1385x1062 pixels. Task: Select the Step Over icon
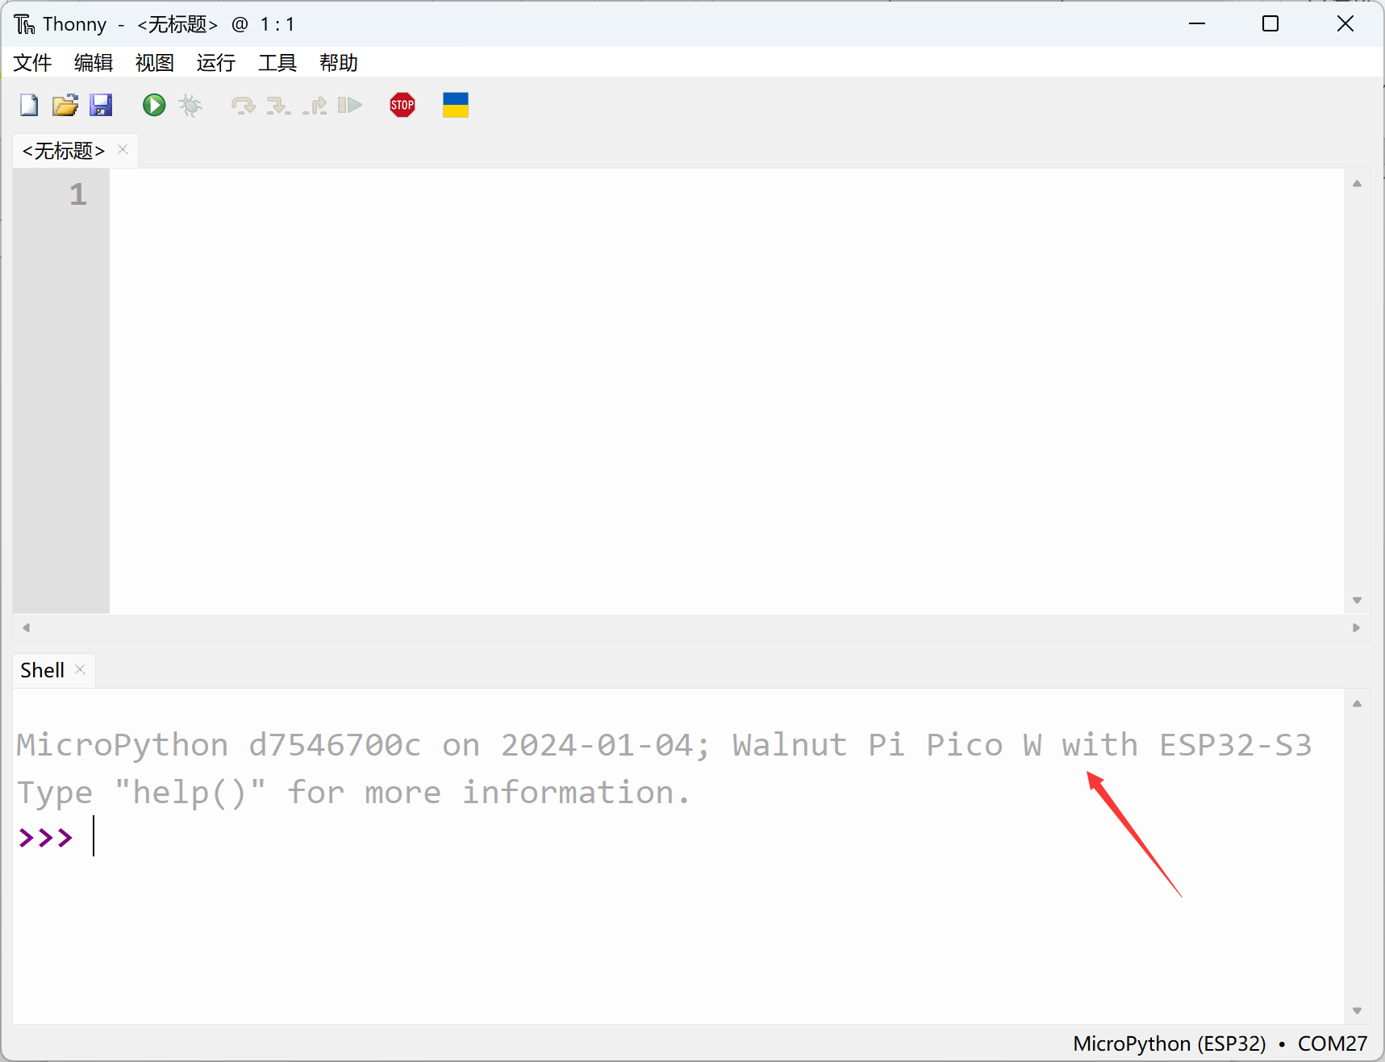coord(242,105)
